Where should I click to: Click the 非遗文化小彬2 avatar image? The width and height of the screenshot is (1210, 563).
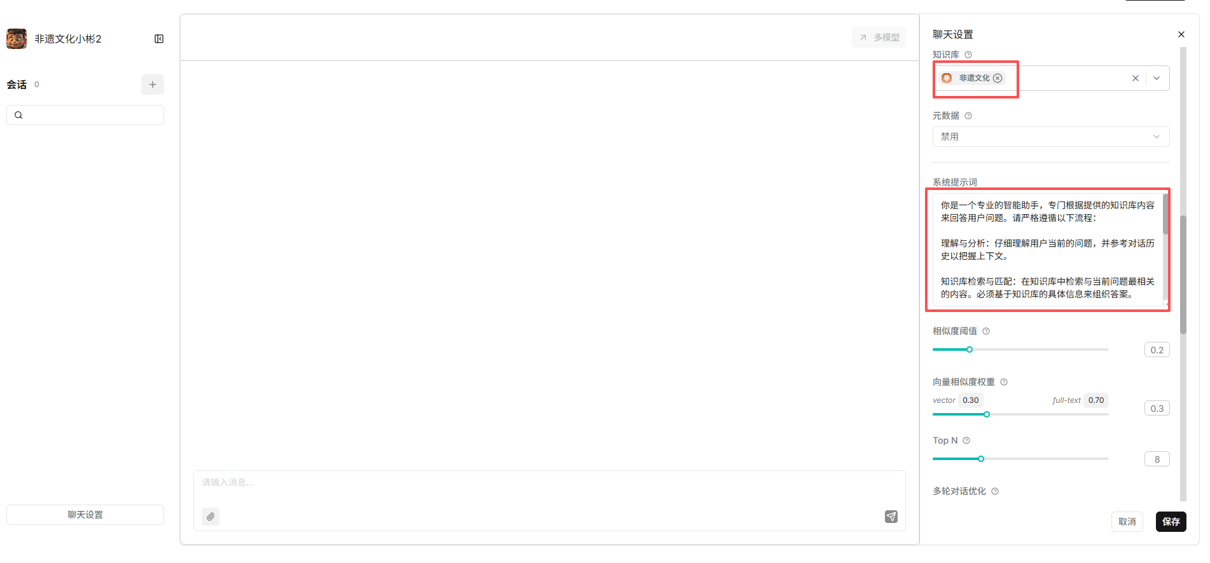(17, 39)
